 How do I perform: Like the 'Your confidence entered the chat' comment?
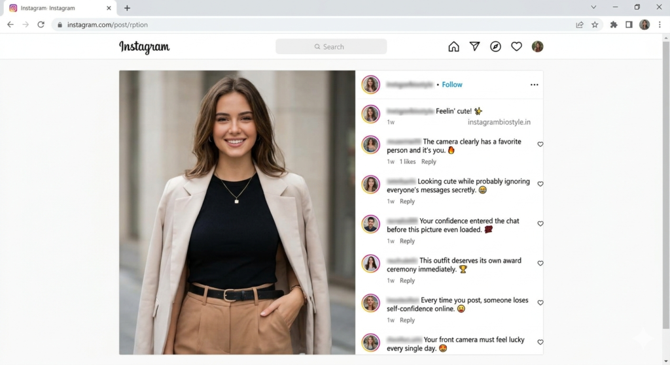(x=540, y=223)
